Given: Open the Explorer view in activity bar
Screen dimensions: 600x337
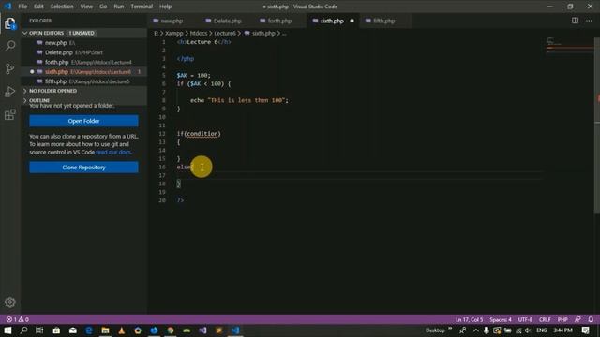Looking at the screenshot, I should 10,23.
